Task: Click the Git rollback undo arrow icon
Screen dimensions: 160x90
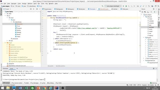Action: pos(149,6)
